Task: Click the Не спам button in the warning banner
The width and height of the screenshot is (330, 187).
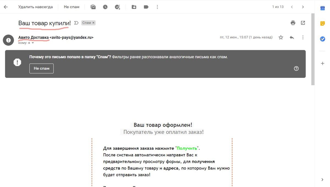Action: point(41,68)
